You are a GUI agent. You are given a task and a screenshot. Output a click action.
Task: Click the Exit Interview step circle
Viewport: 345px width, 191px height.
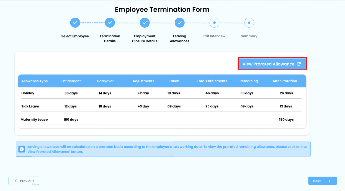[x=214, y=23]
